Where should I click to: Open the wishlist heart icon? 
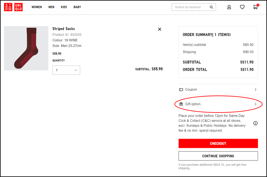click(242, 7)
